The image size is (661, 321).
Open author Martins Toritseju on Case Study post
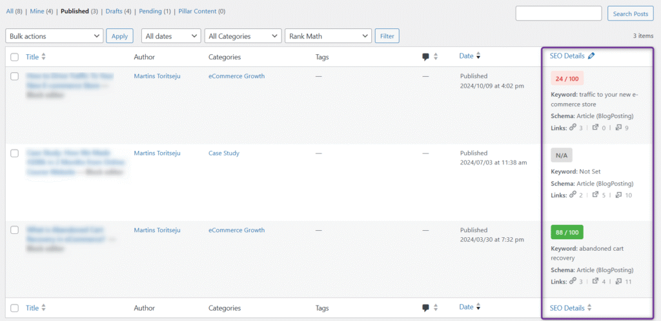pyautogui.click(x=157, y=153)
